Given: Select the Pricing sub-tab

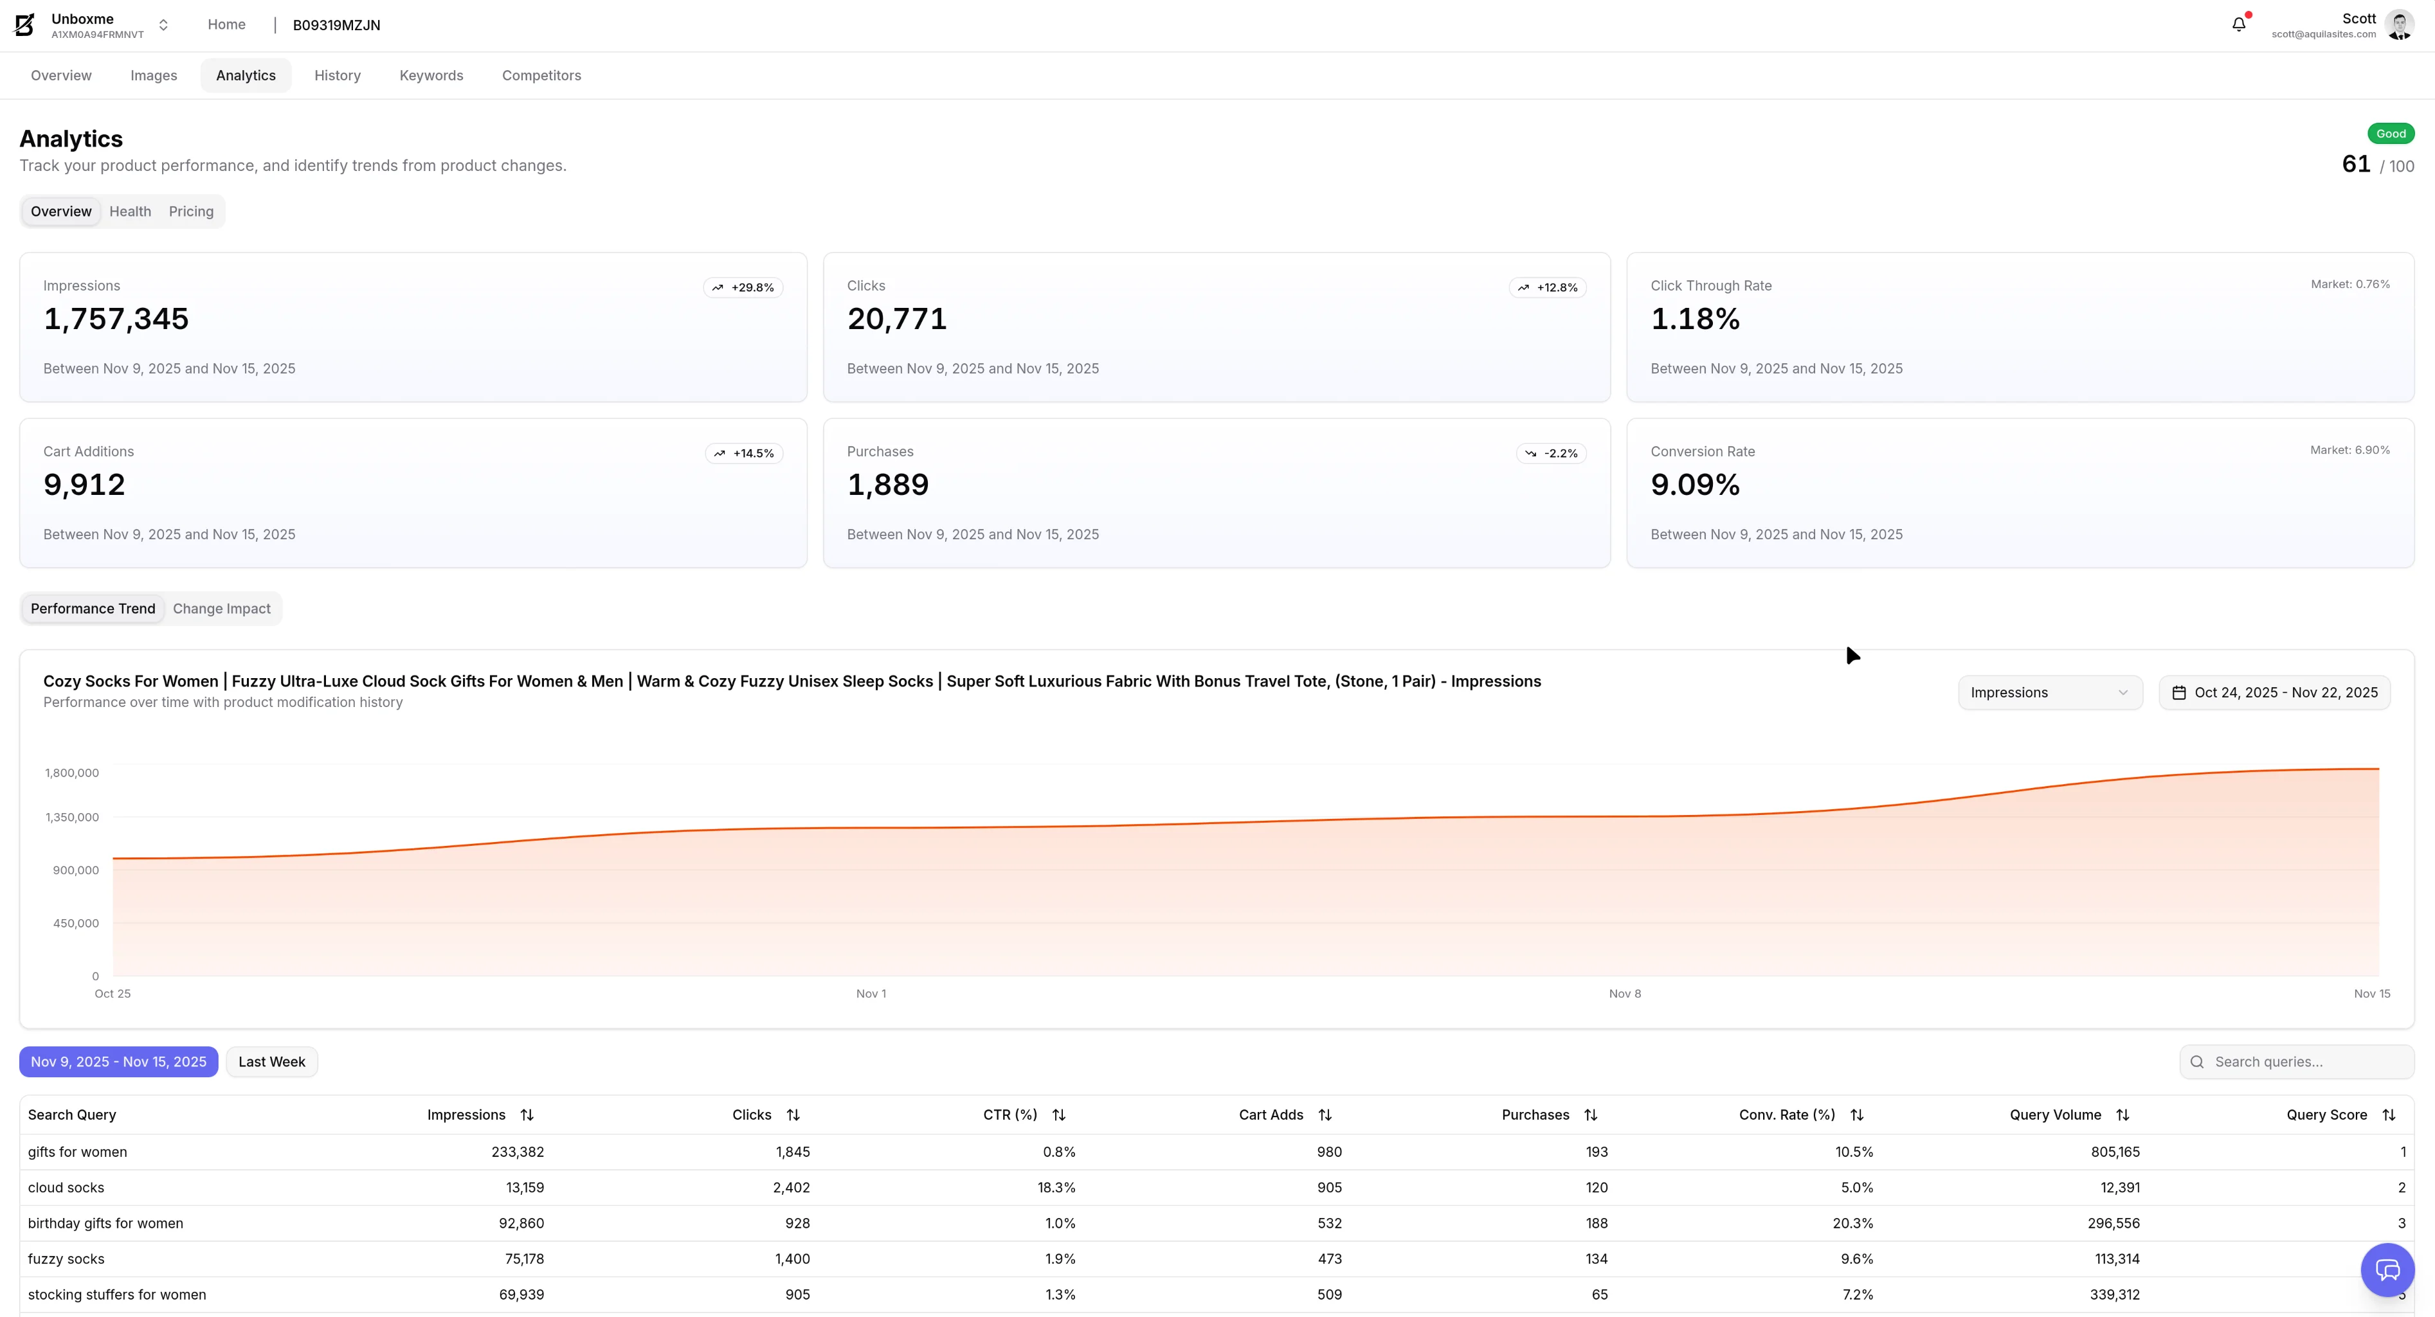Looking at the screenshot, I should click(191, 211).
